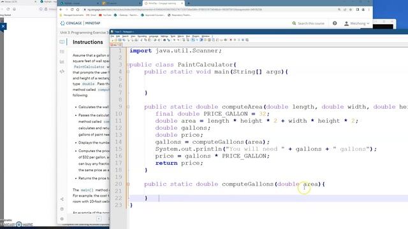Open the Plugins menu in Notepad++
Screen dimensions: 408x229
196,36
